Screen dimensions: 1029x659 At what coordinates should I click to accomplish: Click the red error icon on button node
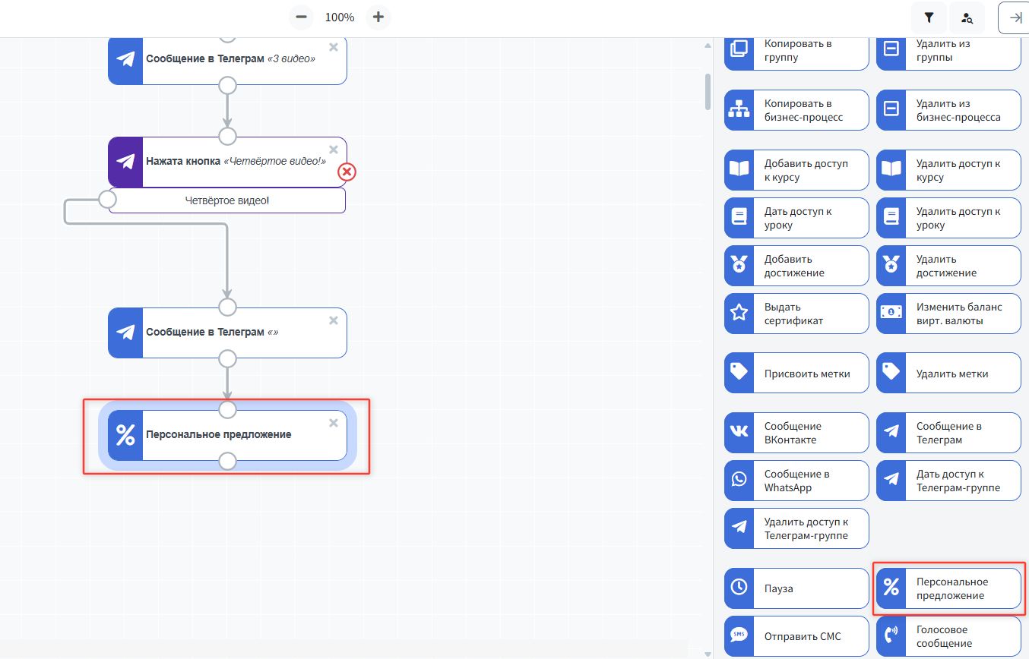(347, 172)
